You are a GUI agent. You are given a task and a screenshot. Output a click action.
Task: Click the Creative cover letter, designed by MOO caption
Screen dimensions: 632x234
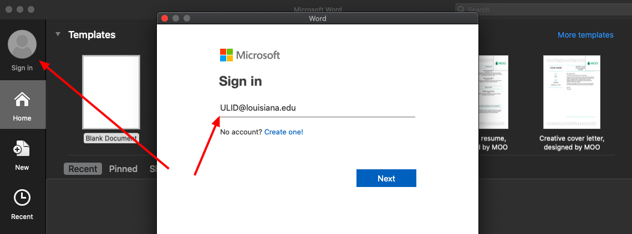(x=572, y=143)
